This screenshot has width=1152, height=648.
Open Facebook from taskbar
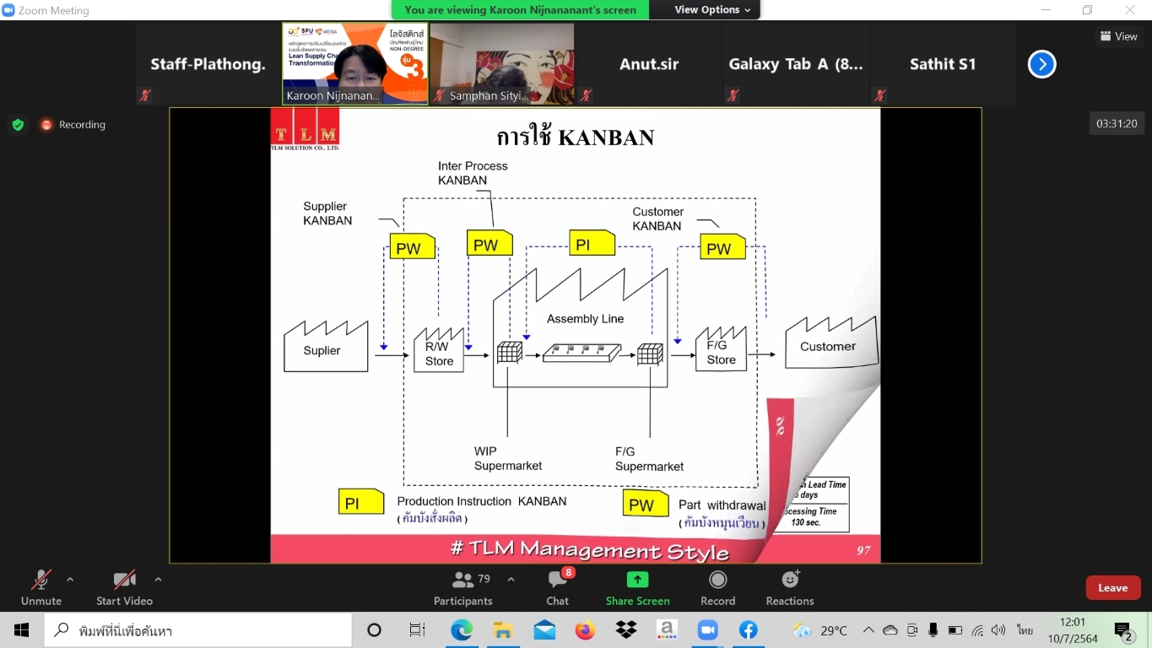point(749,630)
